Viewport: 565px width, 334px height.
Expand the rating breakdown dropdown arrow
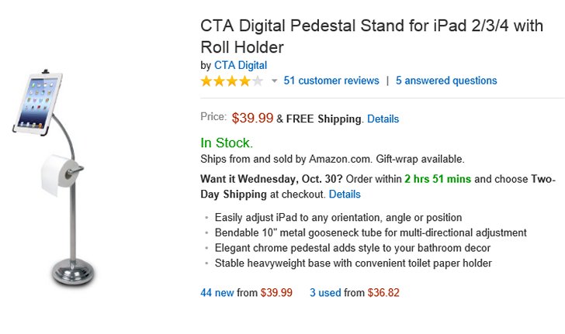pyautogui.click(x=274, y=81)
